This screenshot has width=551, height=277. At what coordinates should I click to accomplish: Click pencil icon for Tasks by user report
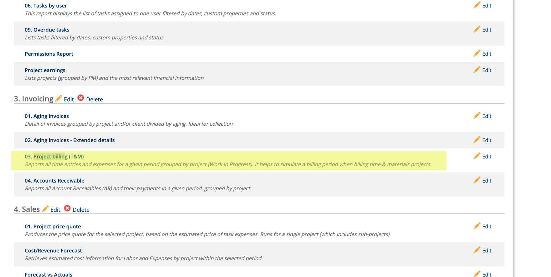(x=477, y=5)
